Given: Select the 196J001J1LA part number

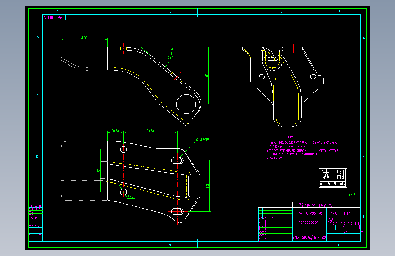Looking at the screenshot, I should point(341,214).
